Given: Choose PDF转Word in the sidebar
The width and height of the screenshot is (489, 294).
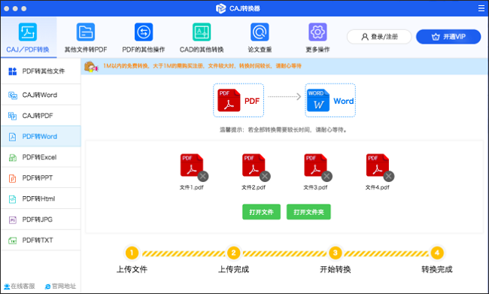Looking at the screenshot, I should coord(41,136).
